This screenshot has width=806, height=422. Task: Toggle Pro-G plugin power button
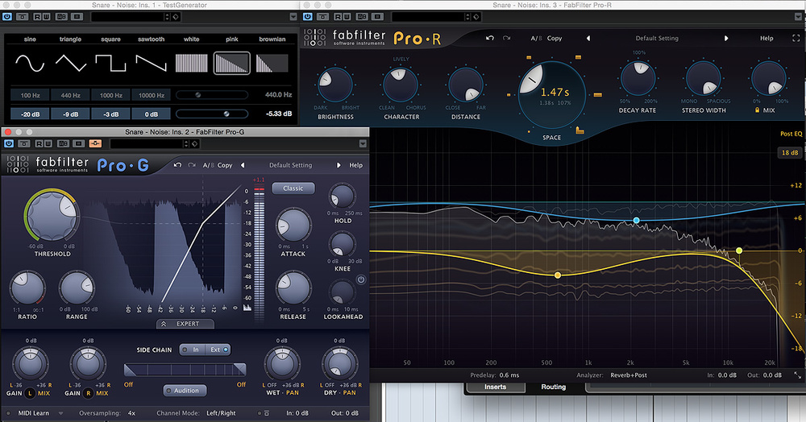coord(9,143)
